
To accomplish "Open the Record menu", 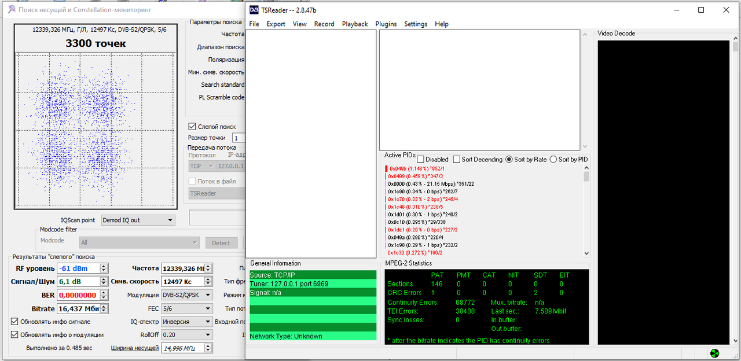I will click(324, 24).
